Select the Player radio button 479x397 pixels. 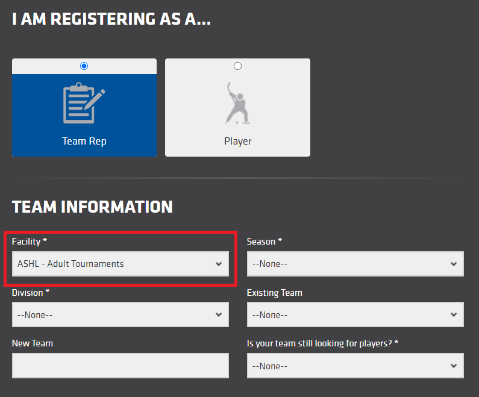tap(237, 66)
